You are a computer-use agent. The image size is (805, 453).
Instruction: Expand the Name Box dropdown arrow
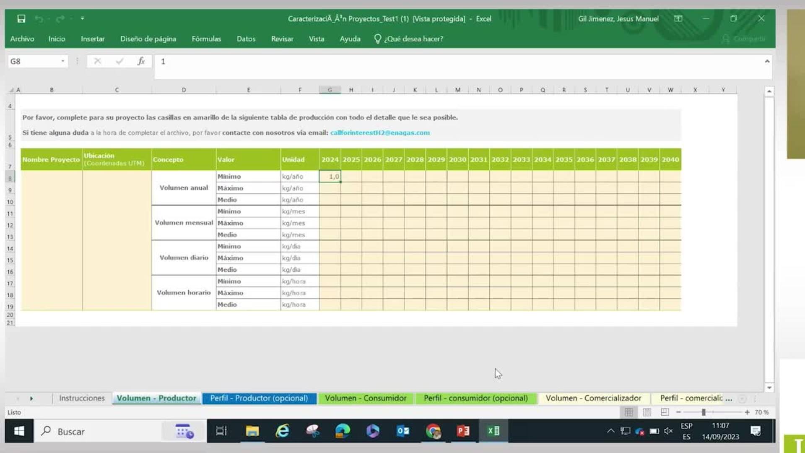[x=63, y=61]
